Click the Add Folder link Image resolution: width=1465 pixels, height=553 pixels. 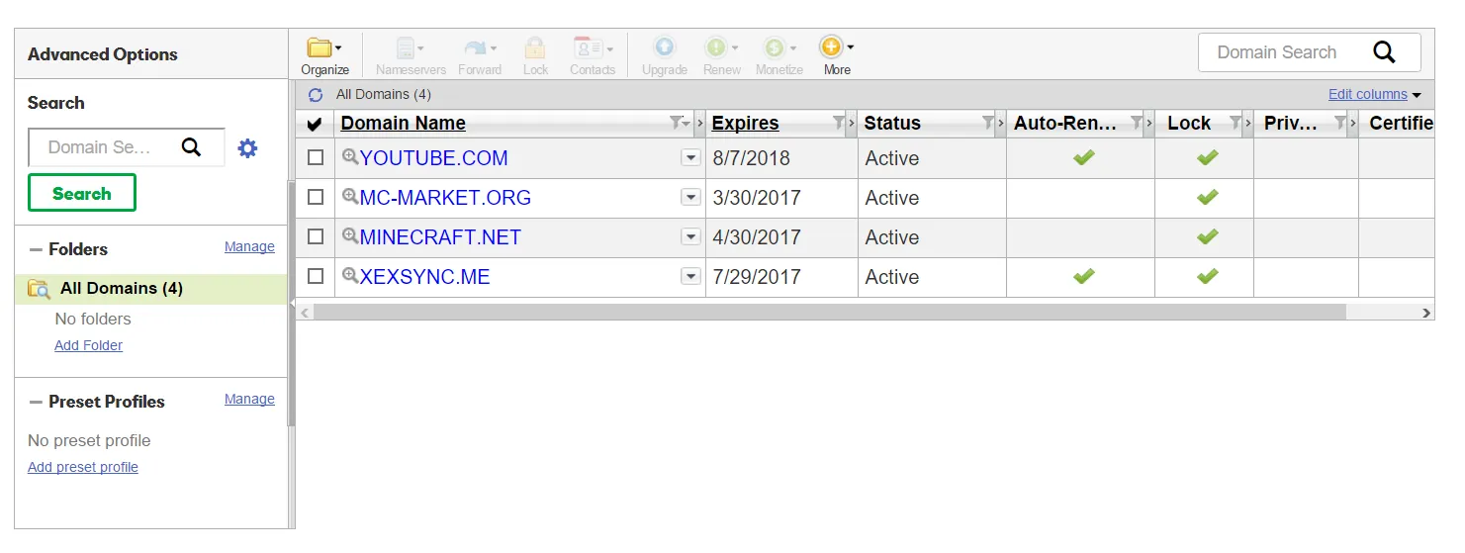pos(89,345)
